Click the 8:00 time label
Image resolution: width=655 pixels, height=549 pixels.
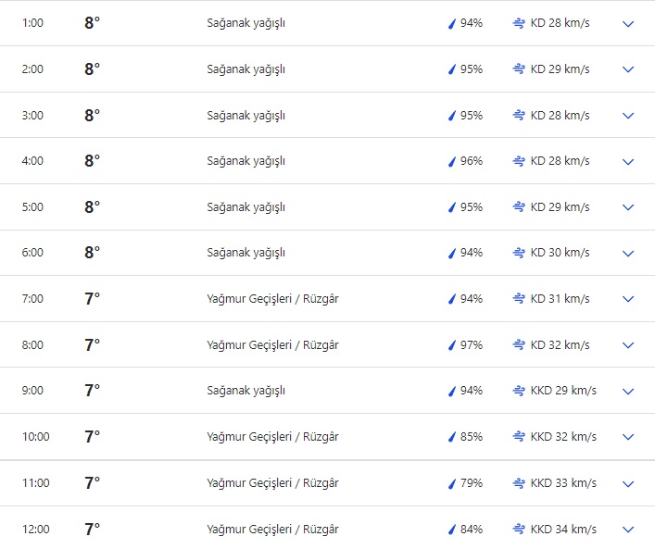click(32, 345)
